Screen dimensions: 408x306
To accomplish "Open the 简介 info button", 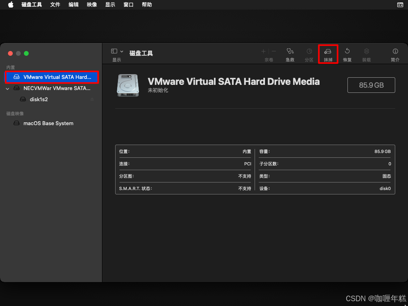I will tap(395, 55).
